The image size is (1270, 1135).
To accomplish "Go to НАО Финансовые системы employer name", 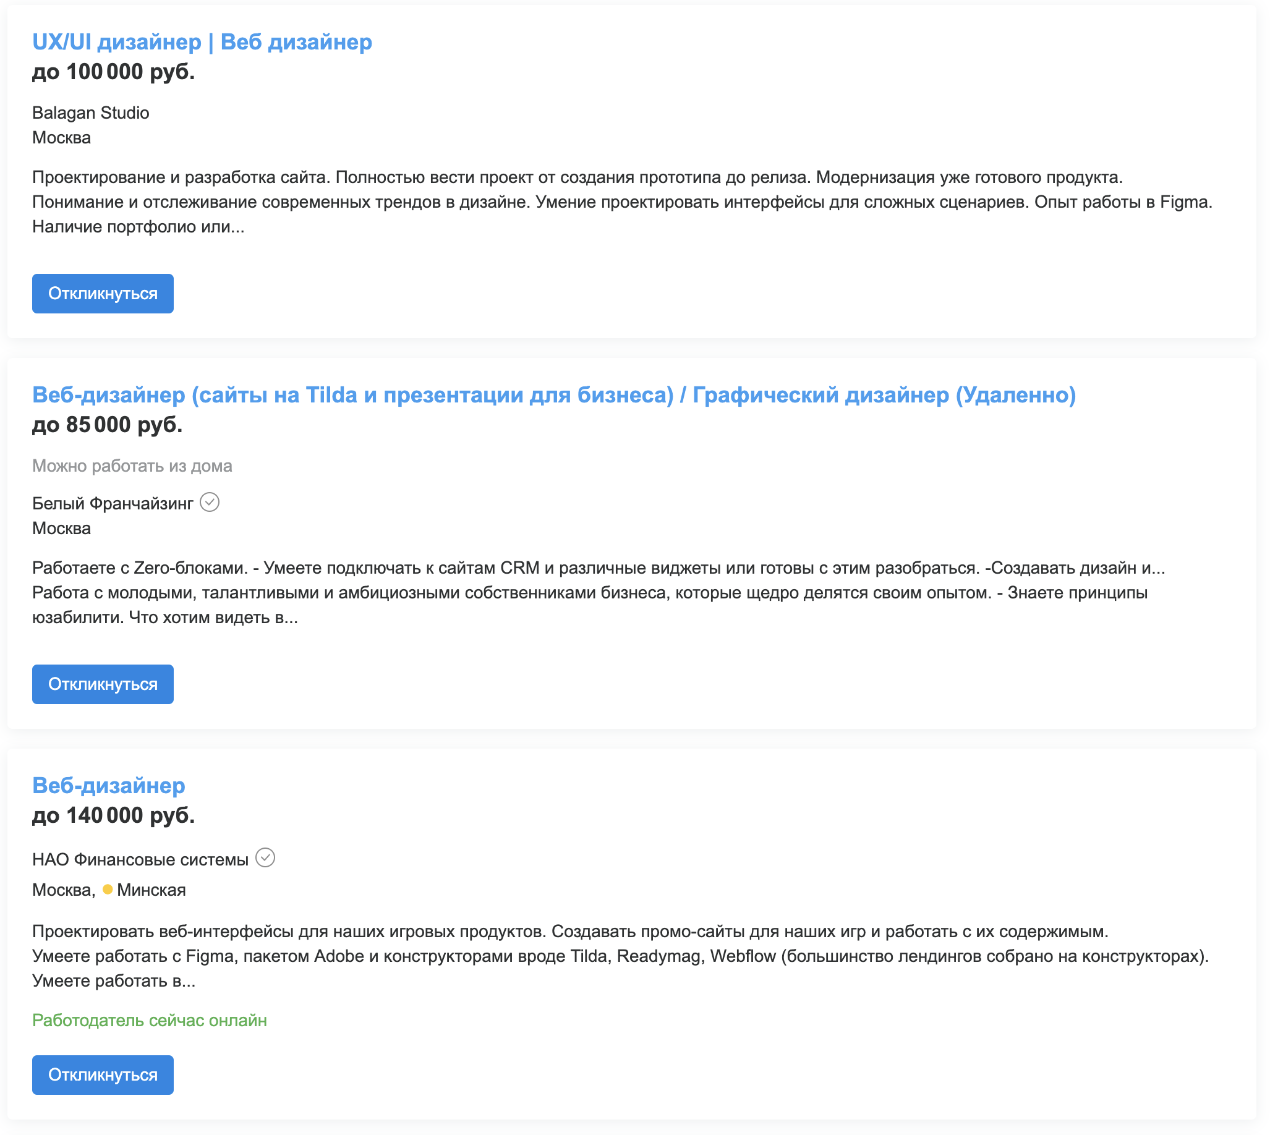I will pos(140,859).
